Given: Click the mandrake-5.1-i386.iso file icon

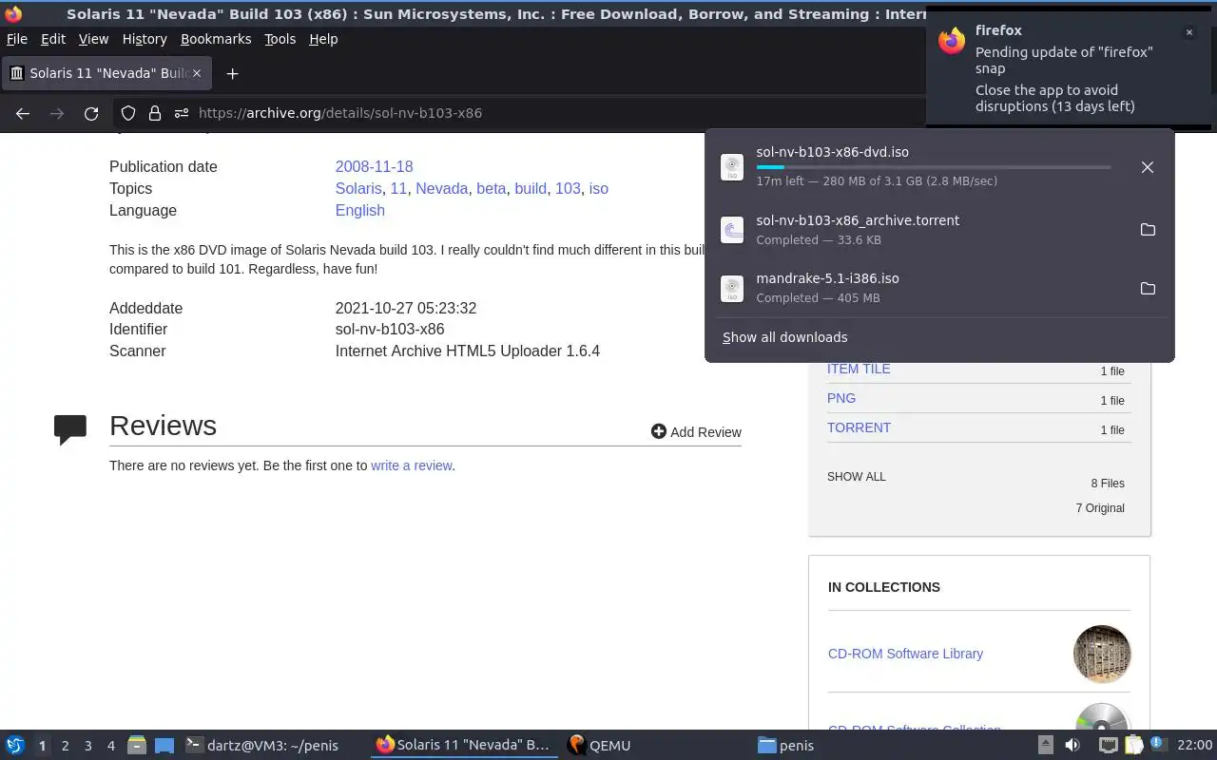Looking at the screenshot, I should pyautogui.click(x=732, y=289).
